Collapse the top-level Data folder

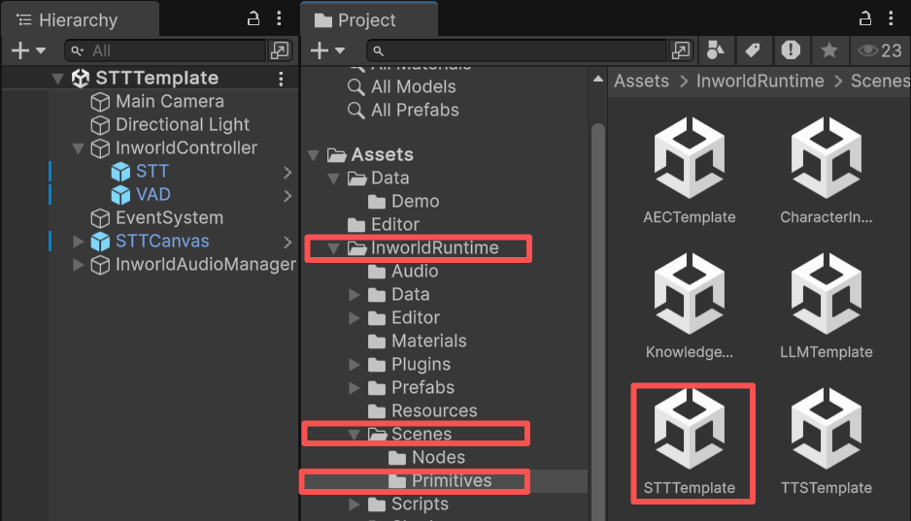[333, 179]
